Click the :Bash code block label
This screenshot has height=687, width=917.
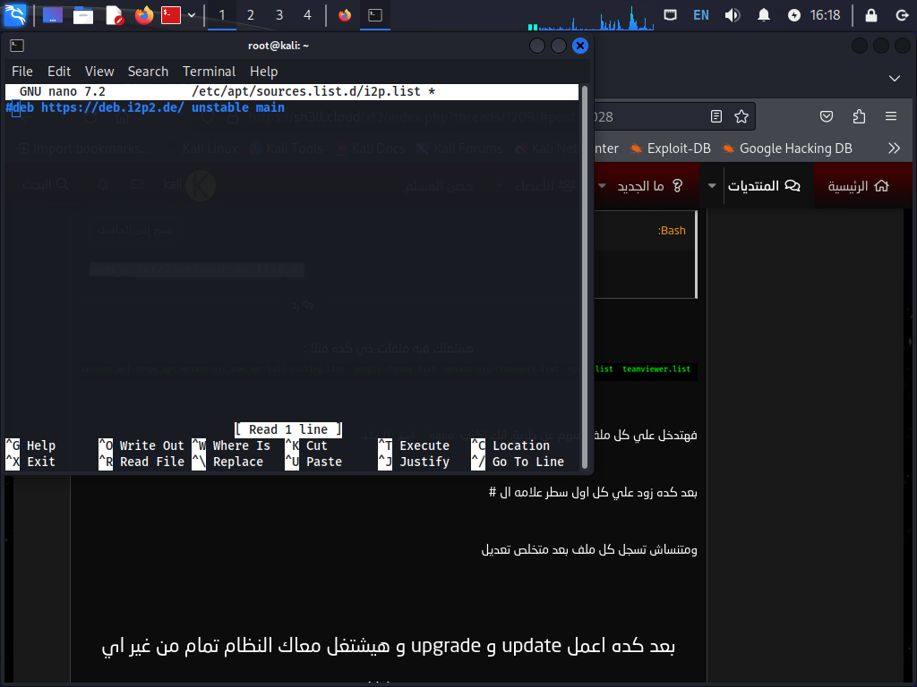click(x=672, y=231)
